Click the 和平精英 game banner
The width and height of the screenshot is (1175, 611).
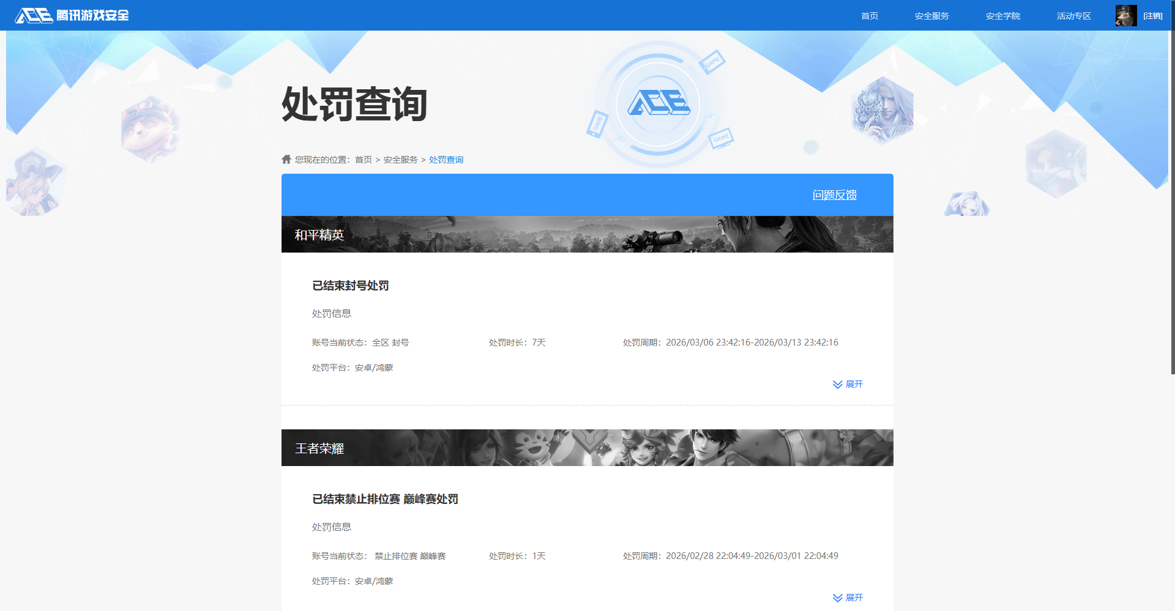tap(587, 234)
